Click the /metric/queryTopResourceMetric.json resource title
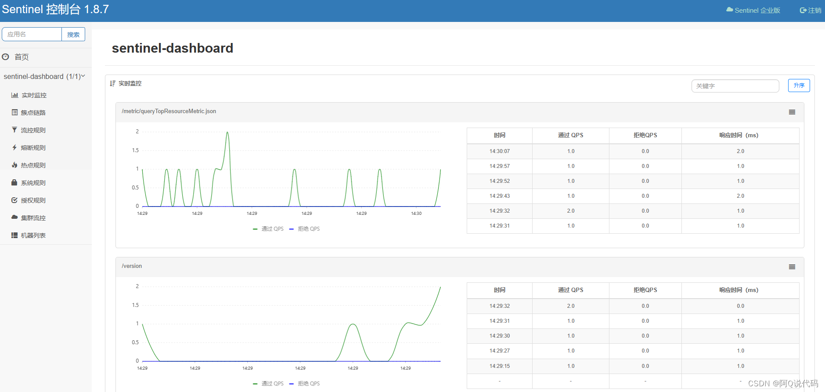This screenshot has width=825, height=392. click(169, 111)
